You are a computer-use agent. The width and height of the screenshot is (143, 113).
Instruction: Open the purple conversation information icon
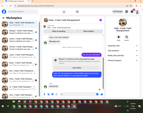pos(101,20)
